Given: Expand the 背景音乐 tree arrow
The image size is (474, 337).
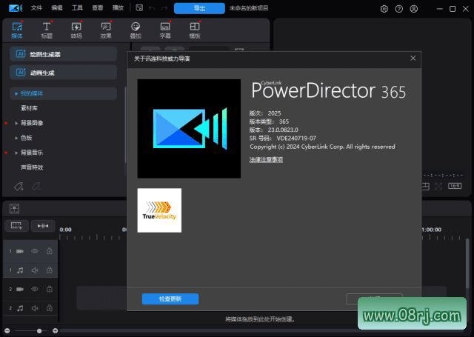Looking at the screenshot, I should pos(16,153).
